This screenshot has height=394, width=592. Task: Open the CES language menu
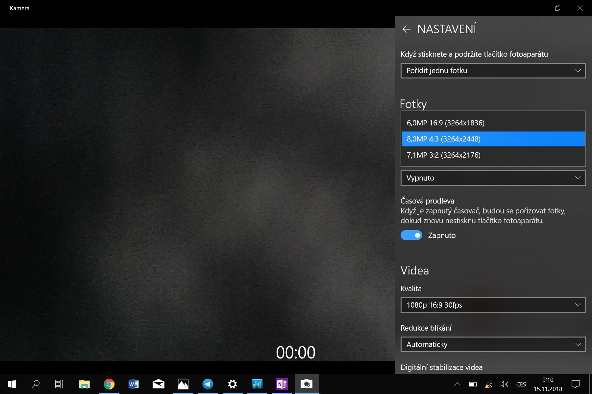point(521,383)
